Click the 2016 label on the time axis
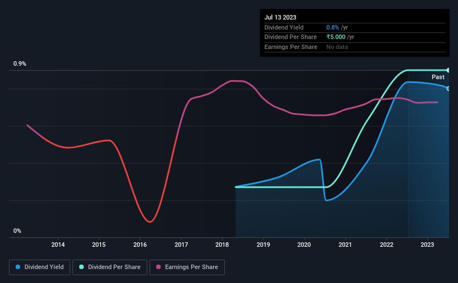 [x=140, y=245]
